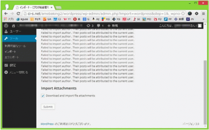The width and height of the screenshot is (209, 130).
Task: Select インポート in the tools submenu
Action: (x=10, y=51)
